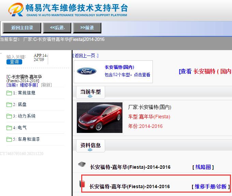Open the 维修手册/诊断 link
The width and height of the screenshot is (232, 196).
pos(211,186)
